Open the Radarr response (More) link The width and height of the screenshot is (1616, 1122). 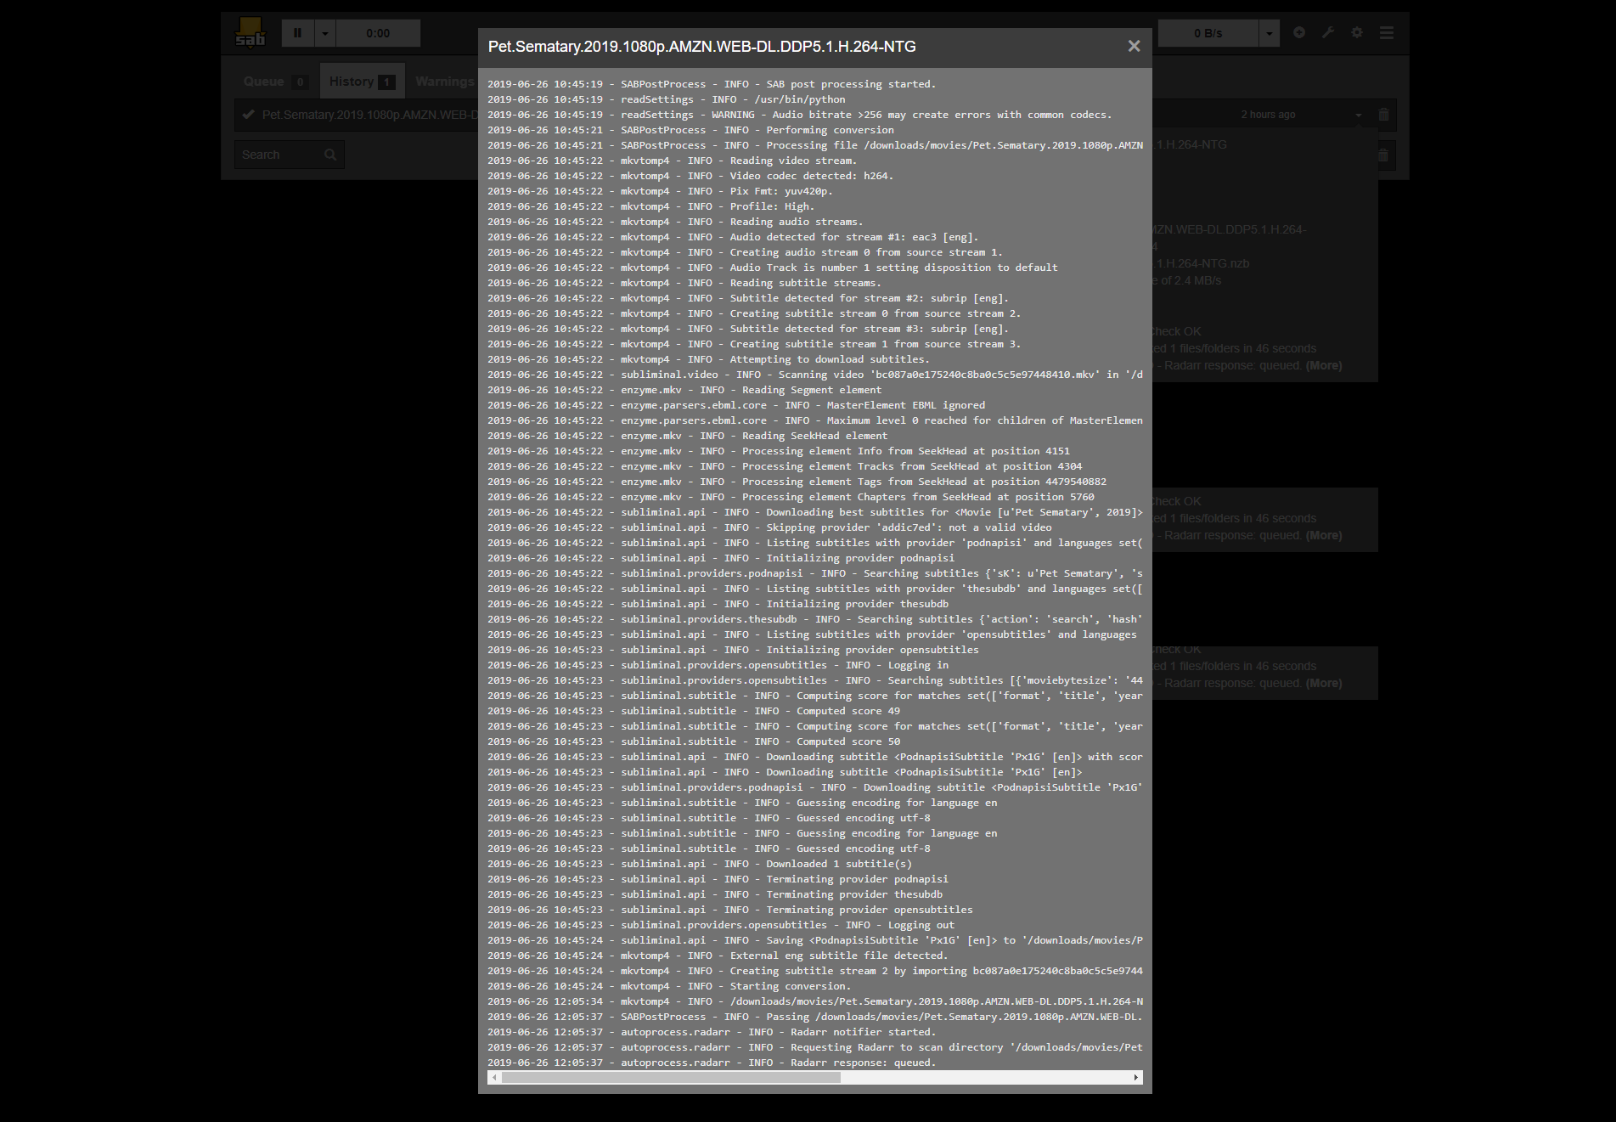[1324, 365]
